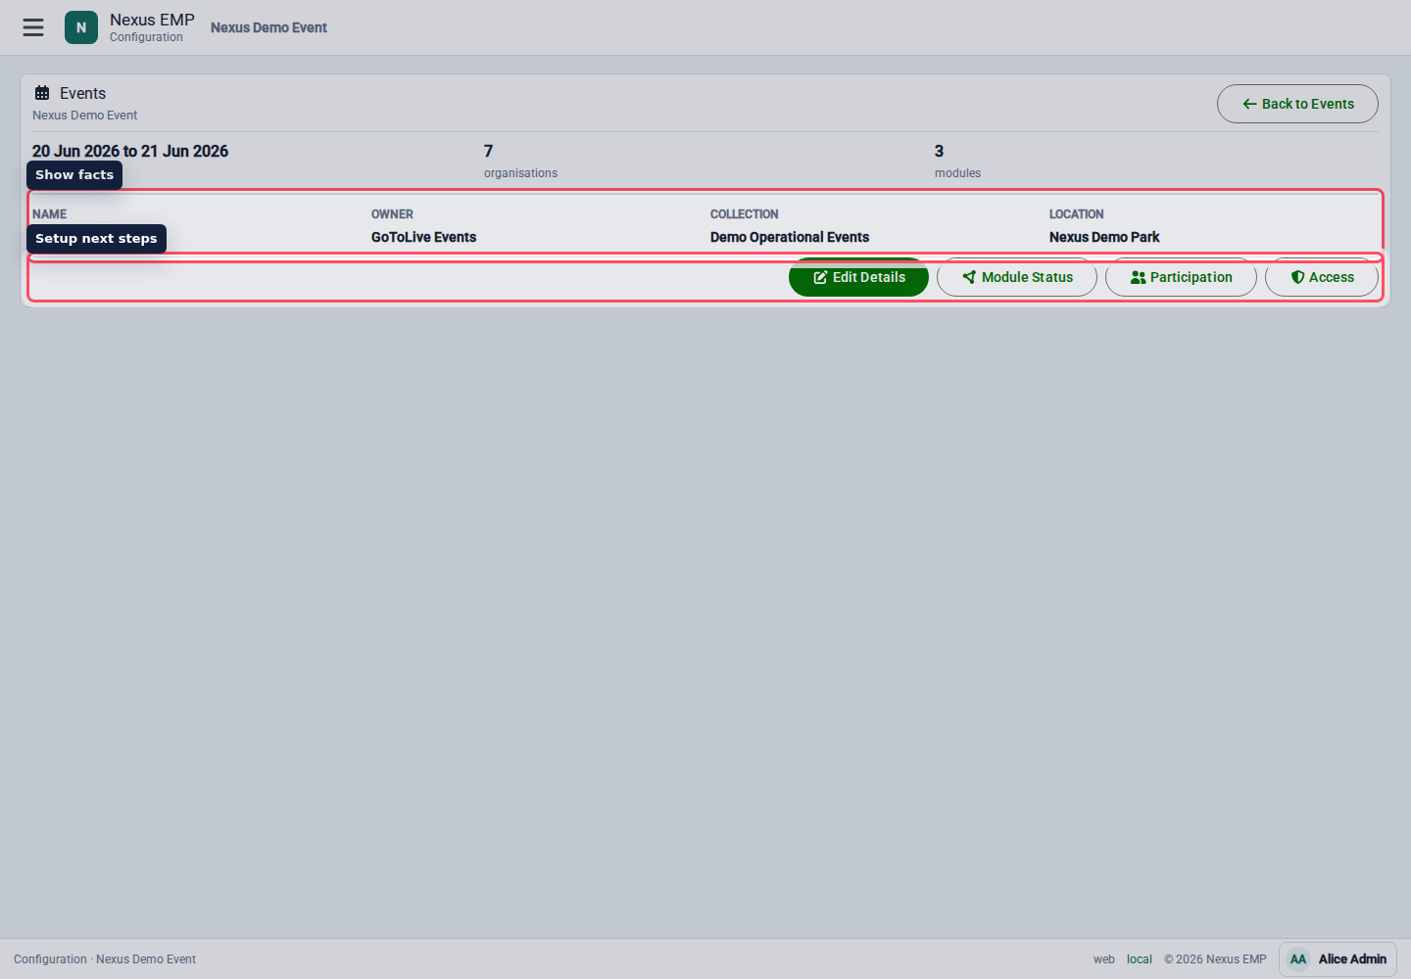Click the '20 Jun 2026 to 21 Jun 2026' date
The height and width of the screenshot is (979, 1411).
tap(130, 151)
